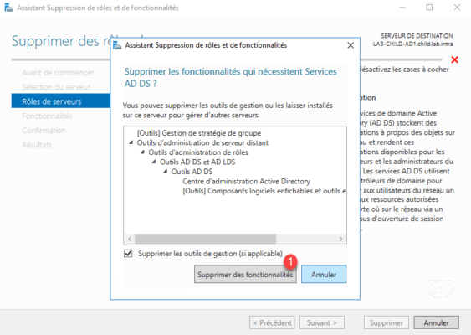
Task: Close the inner dialog with X
Action: coord(351,45)
